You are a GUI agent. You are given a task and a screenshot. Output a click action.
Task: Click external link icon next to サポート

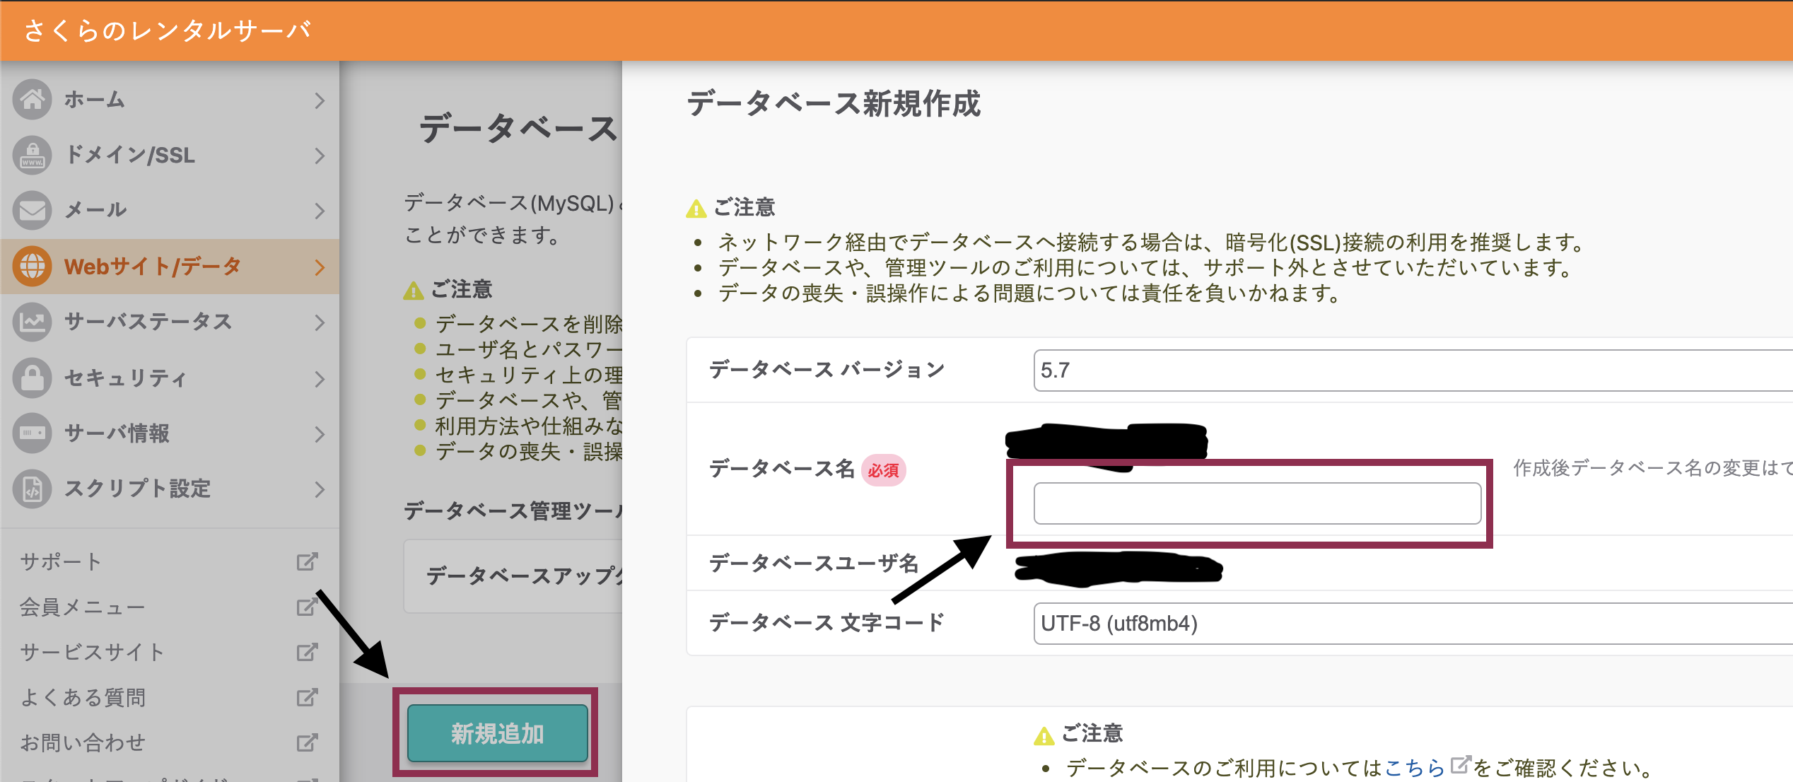pos(307,561)
